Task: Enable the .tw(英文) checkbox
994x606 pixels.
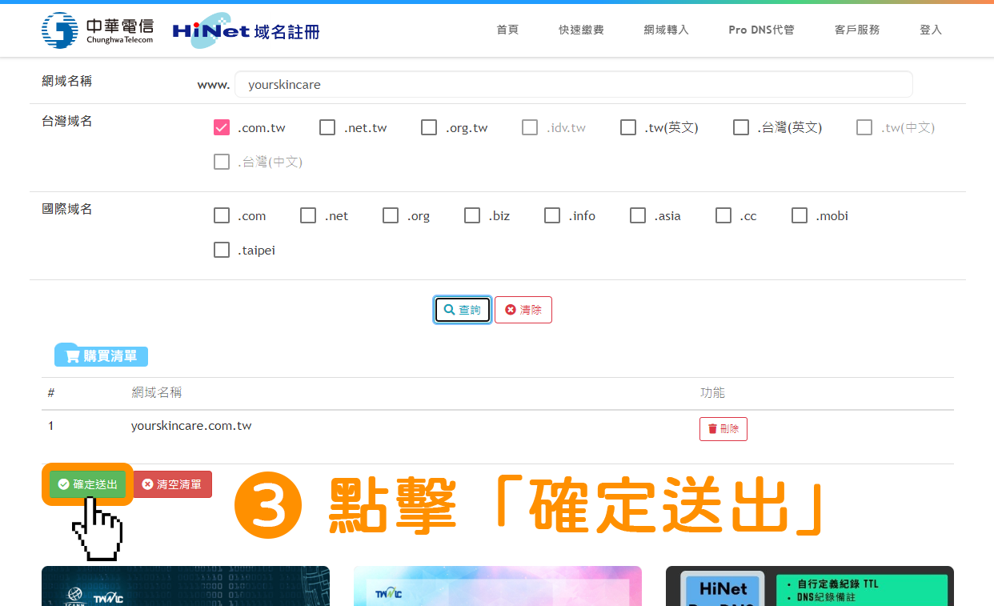Action: tap(628, 127)
